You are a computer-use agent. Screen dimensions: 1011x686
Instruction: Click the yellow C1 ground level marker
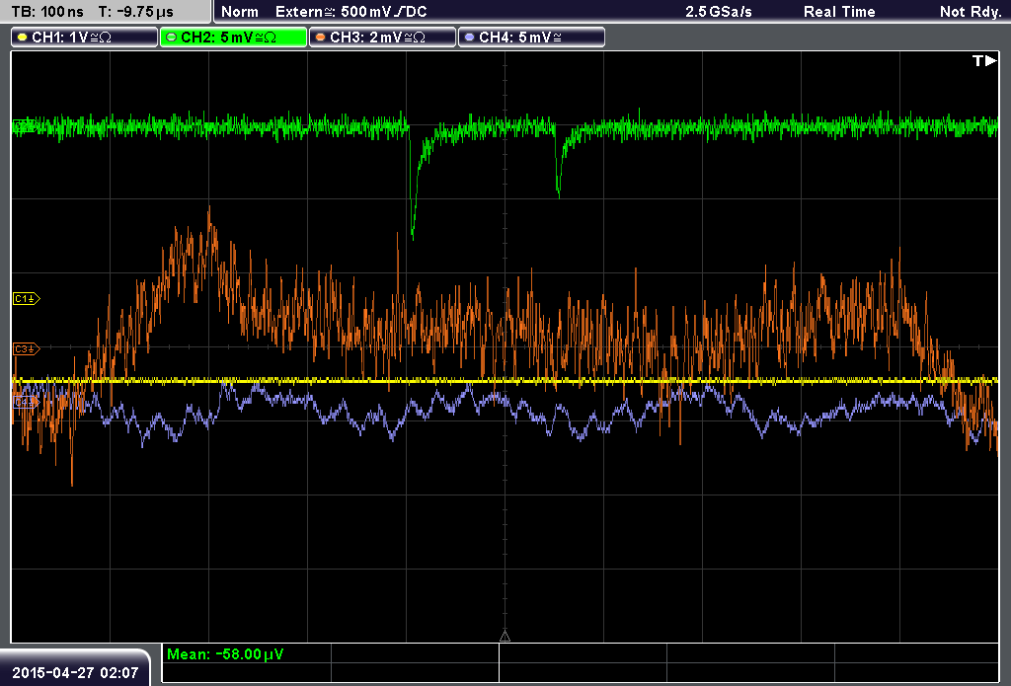pyautogui.click(x=26, y=298)
